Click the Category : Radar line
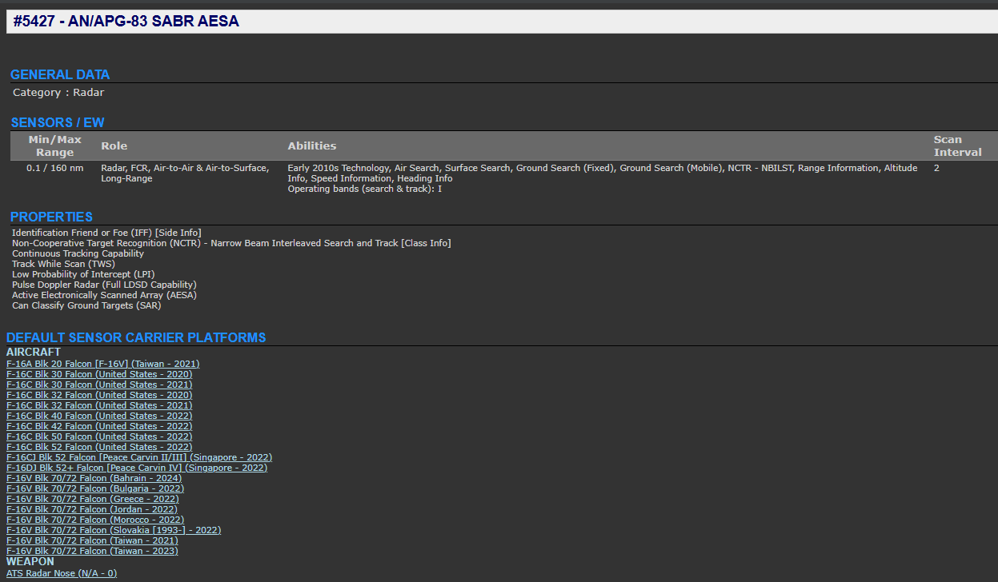 pyautogui.click(x=58, y=93)
